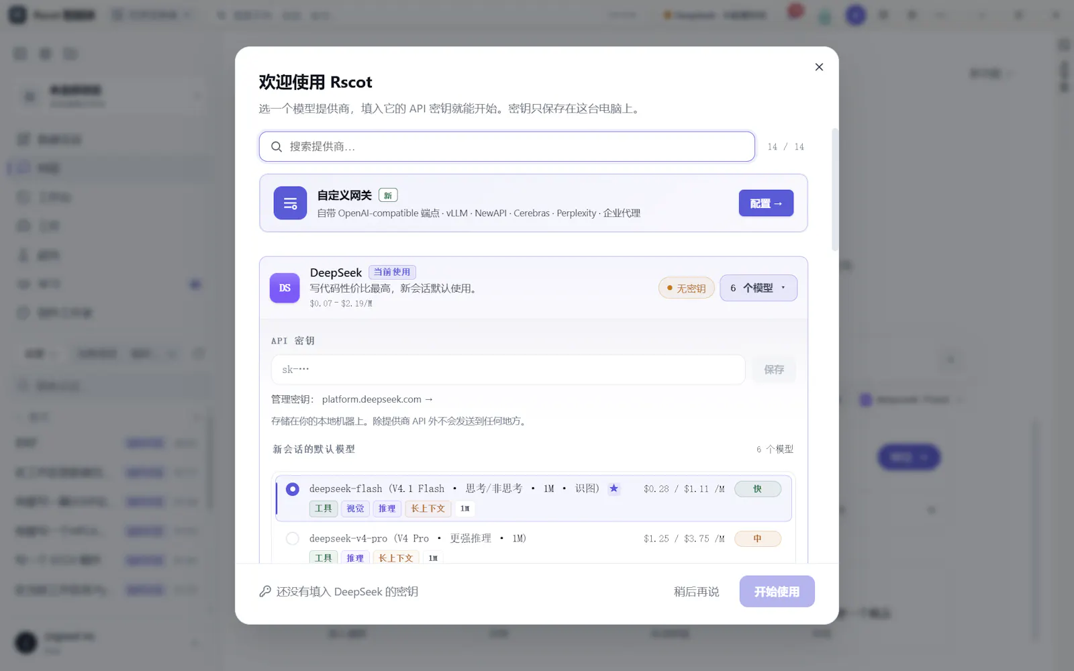Focus the provider search field
Screen dimensions: 1074x671
(507, 146)
